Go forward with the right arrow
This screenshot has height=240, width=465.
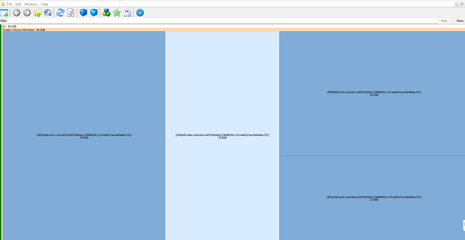(27, 13)
